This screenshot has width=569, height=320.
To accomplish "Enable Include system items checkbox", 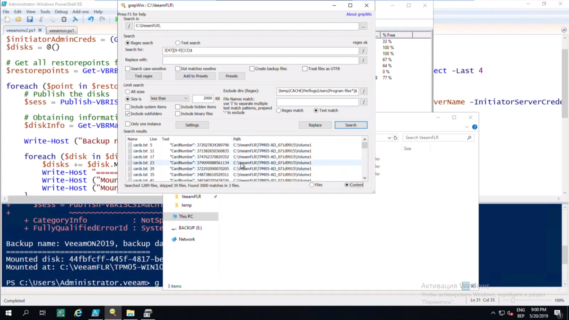I will point(128,107).
